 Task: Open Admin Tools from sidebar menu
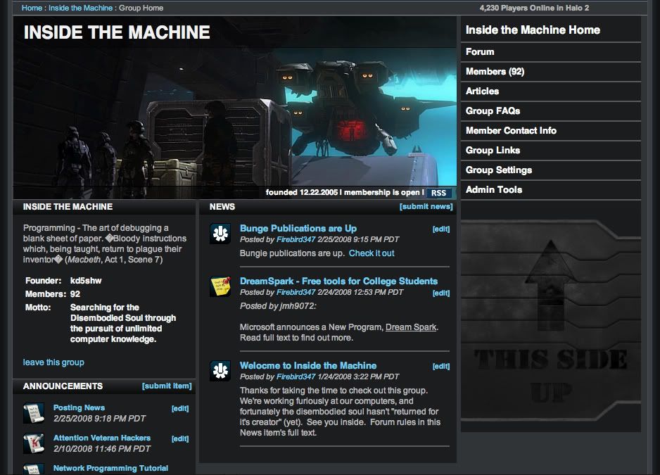pyautogui.click(x=494, y=190)
